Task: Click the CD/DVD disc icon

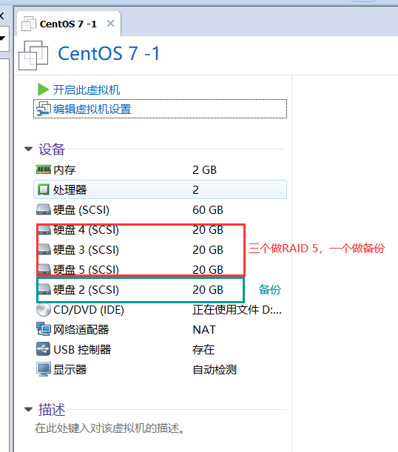Action: pyautogui.click(x=44, y=310)
